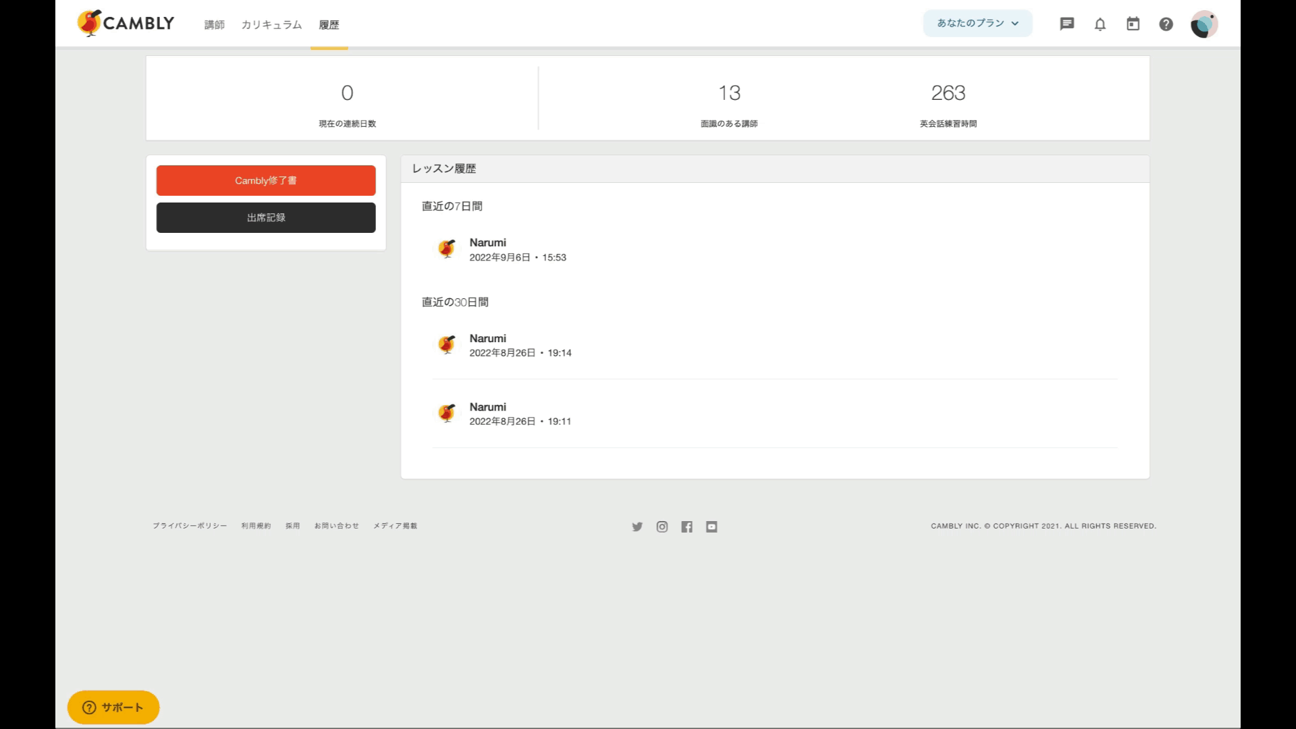1296x729 pixels.
Task: Open the messages chat icon
Action: 1066,24
